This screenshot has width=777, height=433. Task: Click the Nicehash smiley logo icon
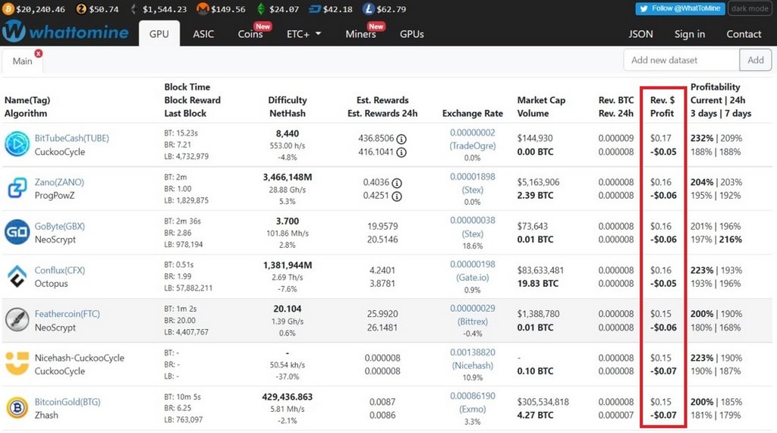coord(17,364)
